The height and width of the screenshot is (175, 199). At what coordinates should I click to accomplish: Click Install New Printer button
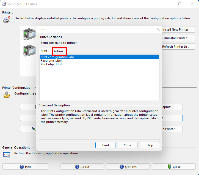[178, 29]
